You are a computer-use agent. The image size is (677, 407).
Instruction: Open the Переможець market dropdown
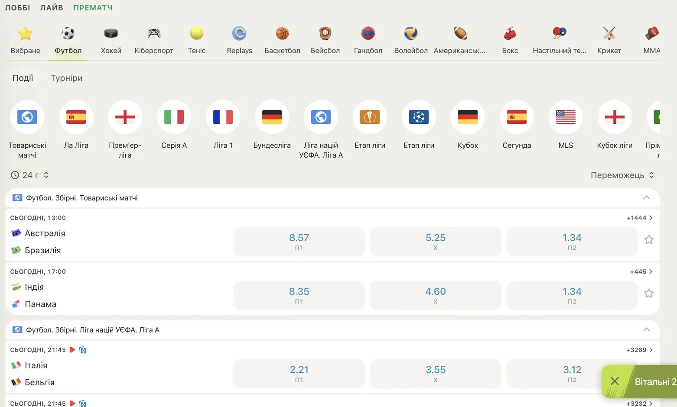(622, 175)
